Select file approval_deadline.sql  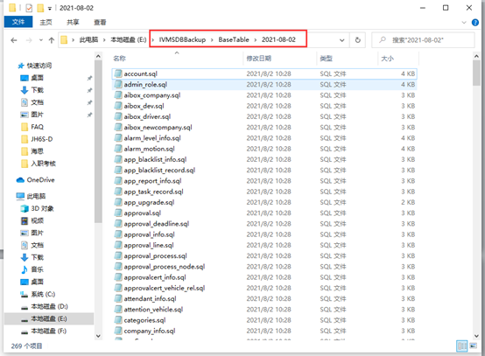(x=156, y=224)
